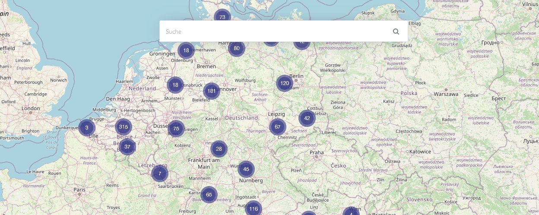Open the 116 cluster near Augsburg
539x215 pixels.
(x=254, y=209)
